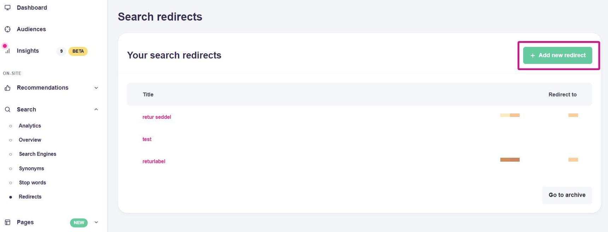Click the Dashboard monitor icon
Image resolution: width=608 pixels, height=232 pixels.
coord(7,7)
